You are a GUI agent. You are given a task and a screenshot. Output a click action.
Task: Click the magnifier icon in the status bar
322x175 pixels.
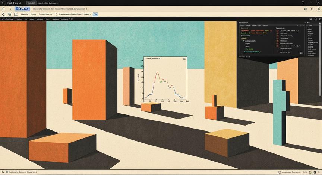click(3, 172)
